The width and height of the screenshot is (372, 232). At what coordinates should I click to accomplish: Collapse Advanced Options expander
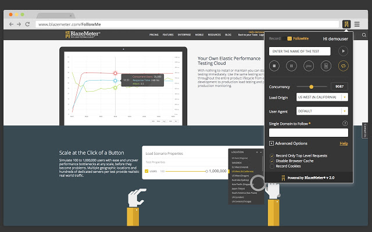(x=271, y=143)
